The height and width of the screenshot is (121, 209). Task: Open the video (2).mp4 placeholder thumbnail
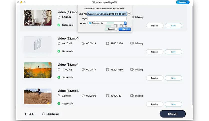pyautogui.click(x=37, y=44)
